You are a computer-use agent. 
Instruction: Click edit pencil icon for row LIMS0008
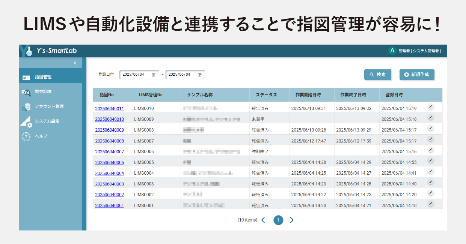pyautogui.click(x=431, y=128)
